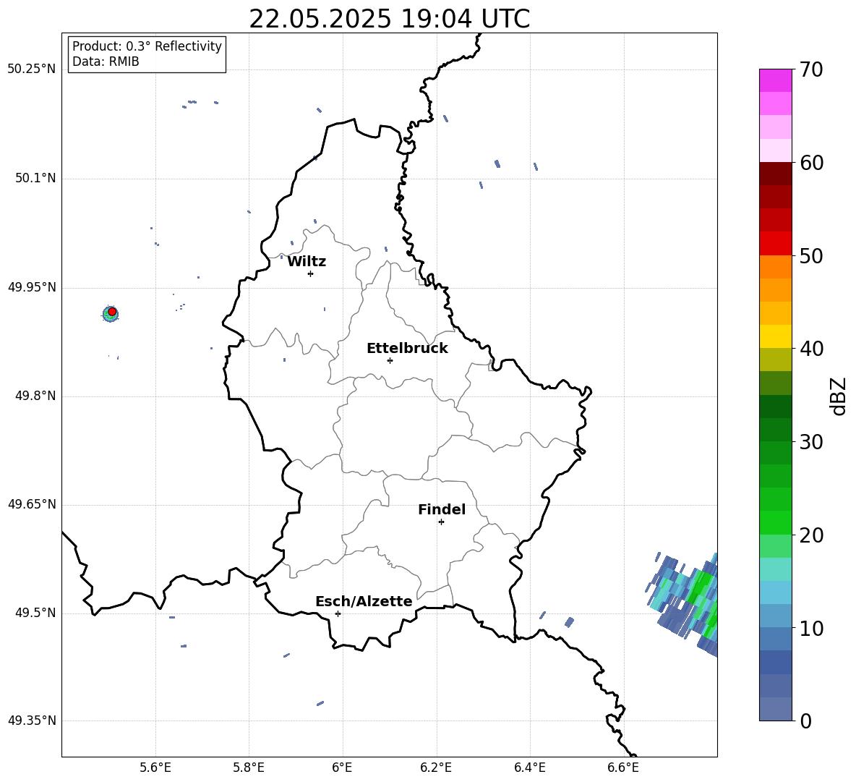Click the yellow colorbar swatch

[776, 336]
